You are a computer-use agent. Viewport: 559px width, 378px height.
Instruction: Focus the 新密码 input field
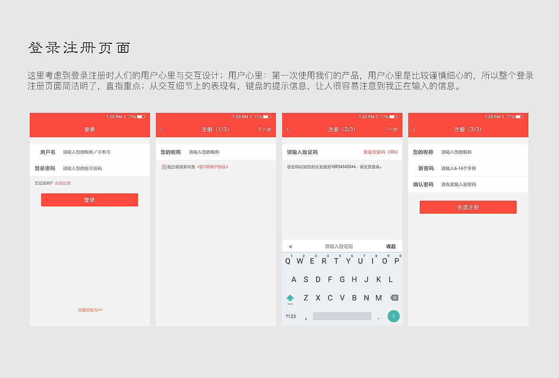point(468,168)
